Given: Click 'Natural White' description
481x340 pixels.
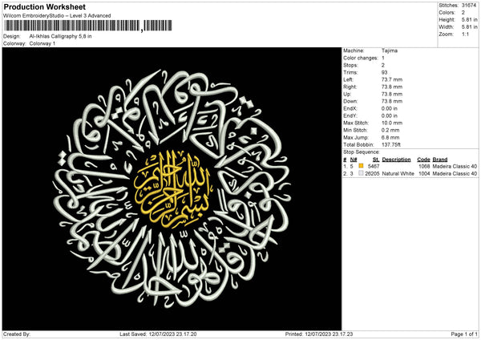Looking at the screenshot, I should click(398, 174).
